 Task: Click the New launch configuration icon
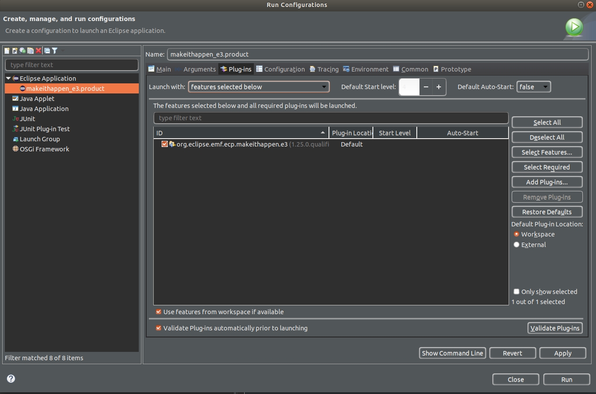(x=7, y=50)
